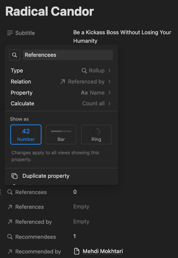Viewport: 178px width, 258px height.
Task: Click the Recommendees property label
Action: point(36,237)
